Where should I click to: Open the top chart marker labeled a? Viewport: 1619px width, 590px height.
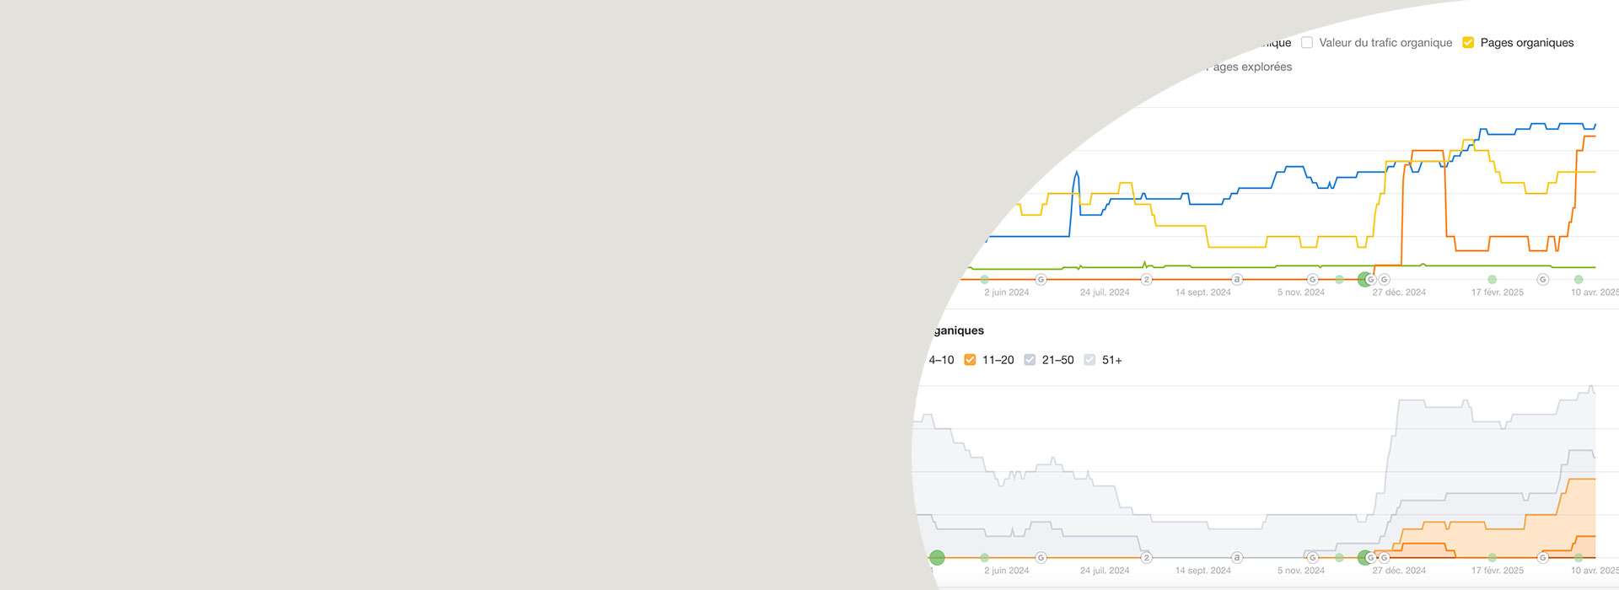click(x=1237, y=279)
